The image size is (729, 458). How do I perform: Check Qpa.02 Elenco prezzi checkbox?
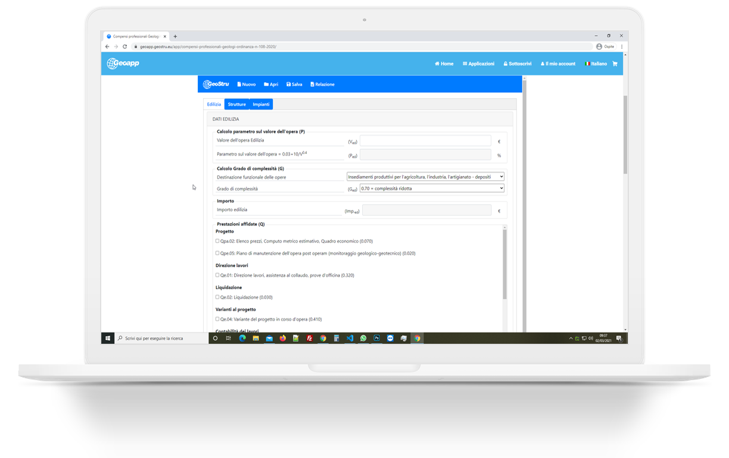point(217,241)
